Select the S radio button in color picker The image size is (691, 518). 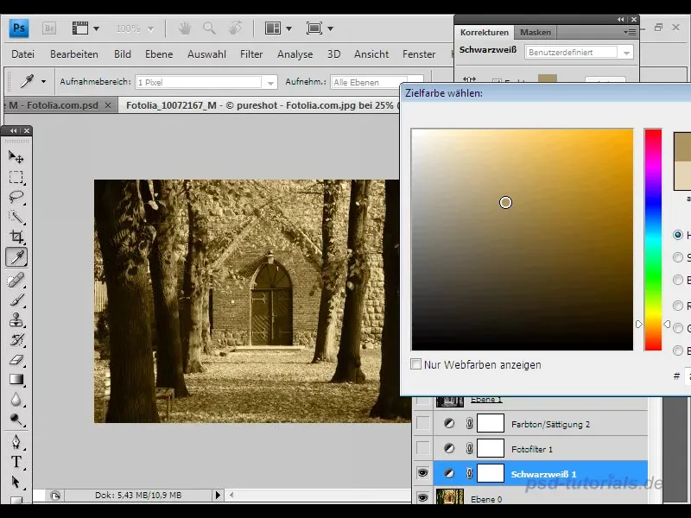(x=678, y=257)
